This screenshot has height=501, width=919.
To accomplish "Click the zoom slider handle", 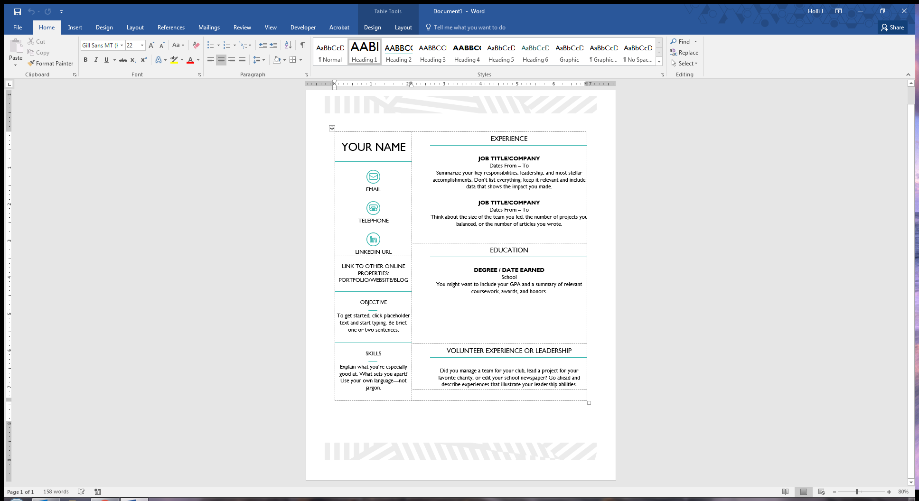I will point(857,492).
